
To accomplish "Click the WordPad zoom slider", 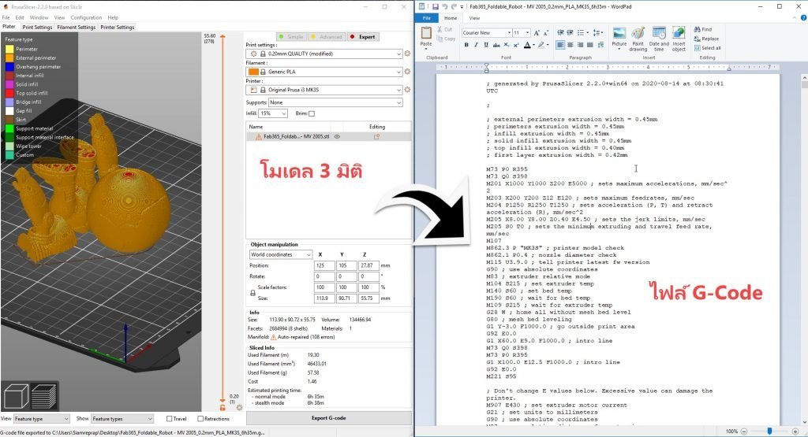I will point(770,431).
